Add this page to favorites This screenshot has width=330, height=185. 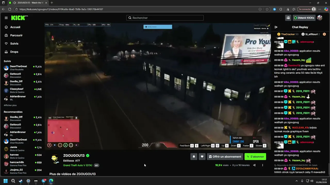click(x=267, y=9)
